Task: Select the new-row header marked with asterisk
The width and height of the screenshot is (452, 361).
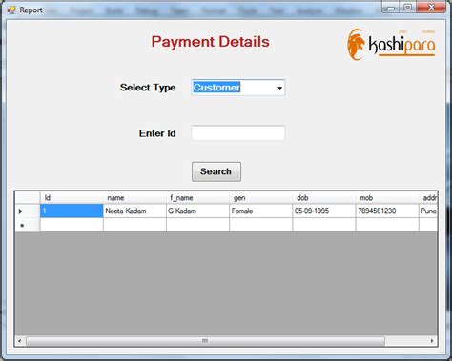Action: tap(28, 225)
